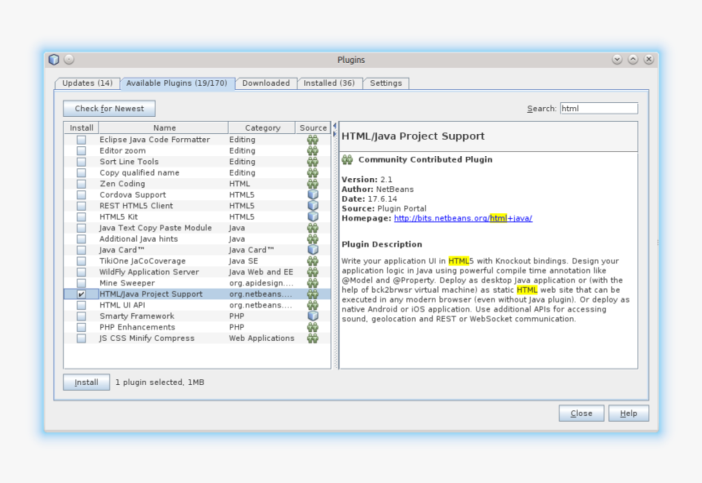Uncheck the HTML/Java Project Support checkbox
The width and height of the screenshot is (702, 483).
click(81, 294)
